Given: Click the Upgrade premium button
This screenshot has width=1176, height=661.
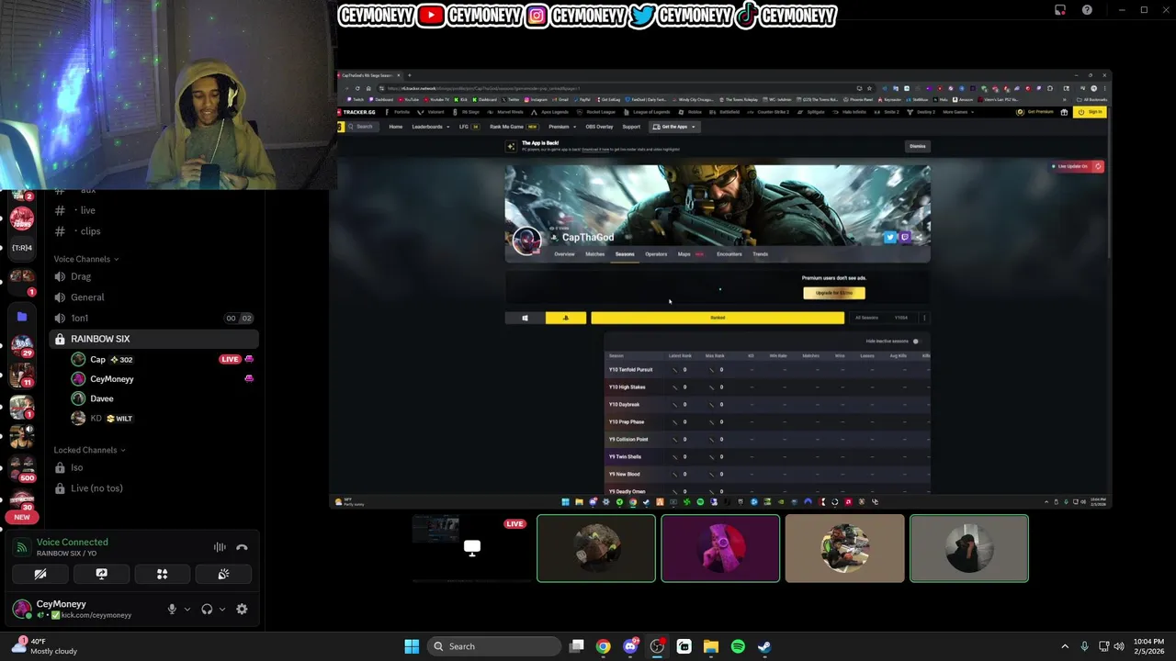Looking at the screenshot, I should [834, 293].
